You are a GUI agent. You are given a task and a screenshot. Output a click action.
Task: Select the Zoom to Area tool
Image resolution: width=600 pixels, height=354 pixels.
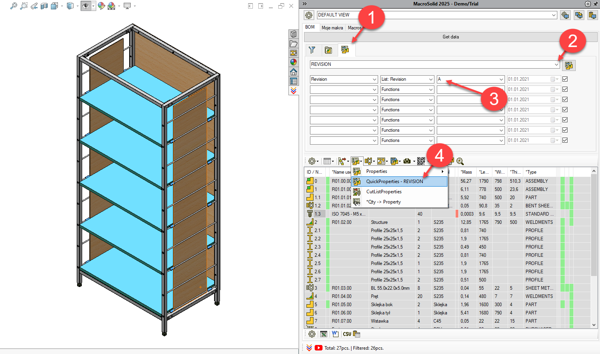24,6
